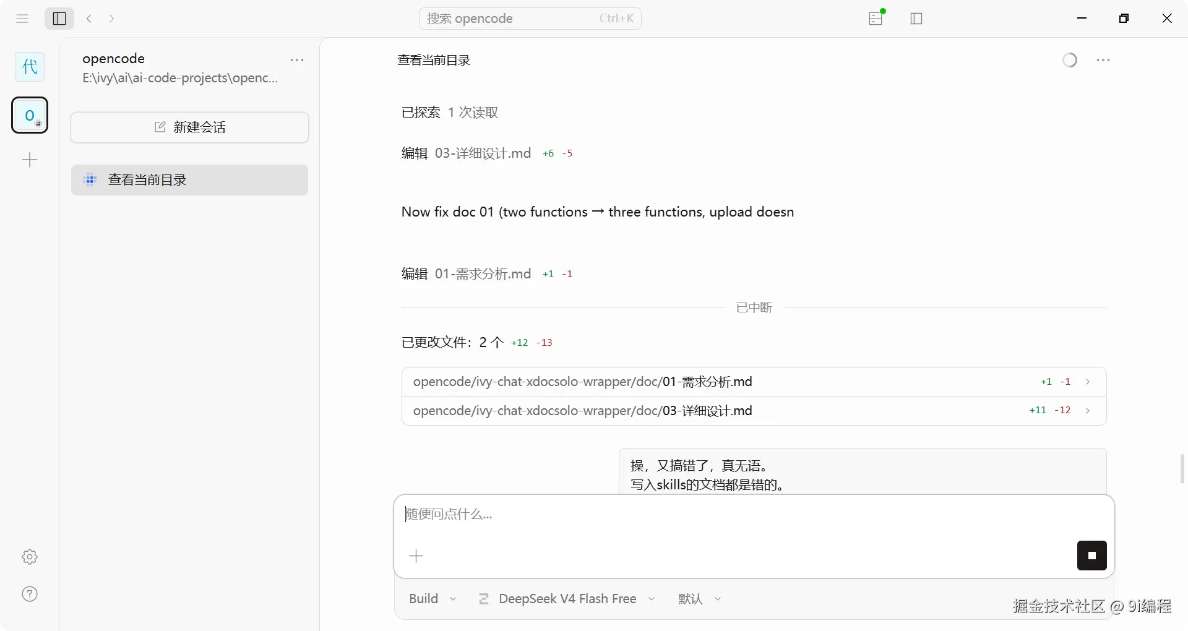
Task: Click the opencode project name
Action: tap(113, 59)
